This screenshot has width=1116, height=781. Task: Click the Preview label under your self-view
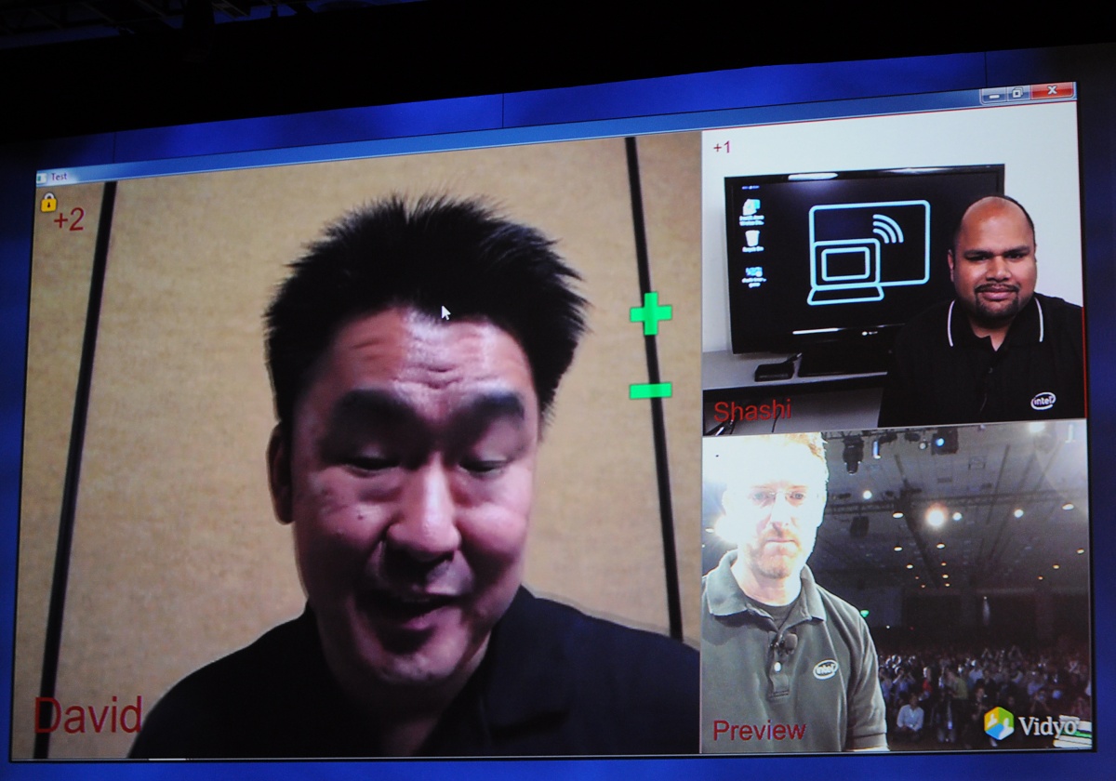(758, 730)
